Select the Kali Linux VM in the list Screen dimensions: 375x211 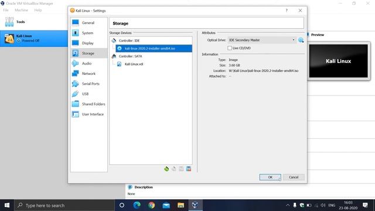click(x=34, y=39)
